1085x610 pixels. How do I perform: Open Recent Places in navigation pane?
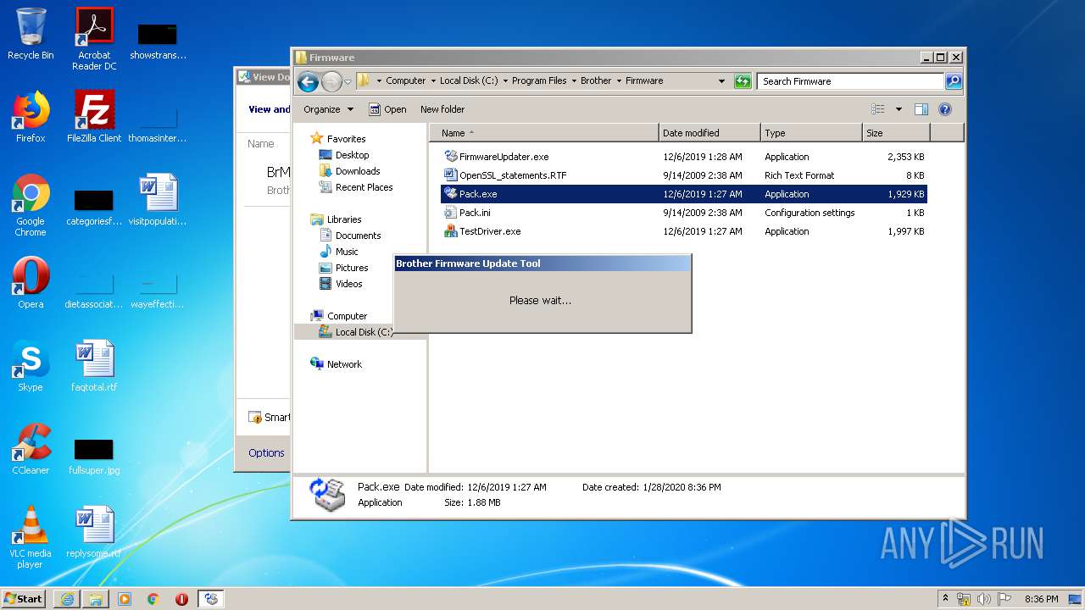(x=356, y=187)
